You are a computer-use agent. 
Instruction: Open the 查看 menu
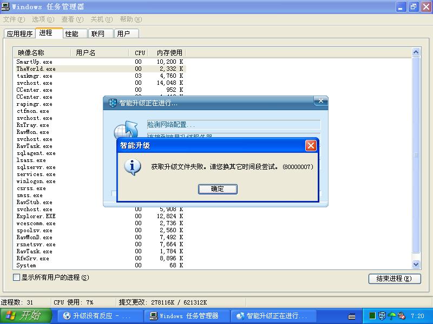tap(73, 19)
